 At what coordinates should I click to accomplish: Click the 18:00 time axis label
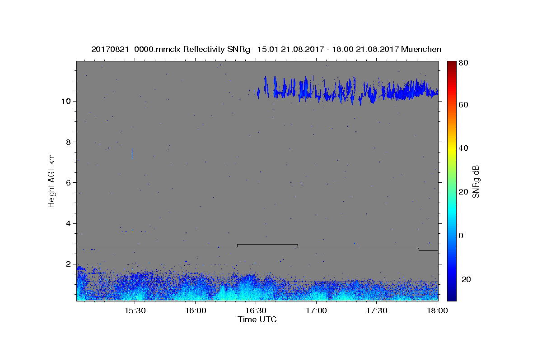coord(437,311)
